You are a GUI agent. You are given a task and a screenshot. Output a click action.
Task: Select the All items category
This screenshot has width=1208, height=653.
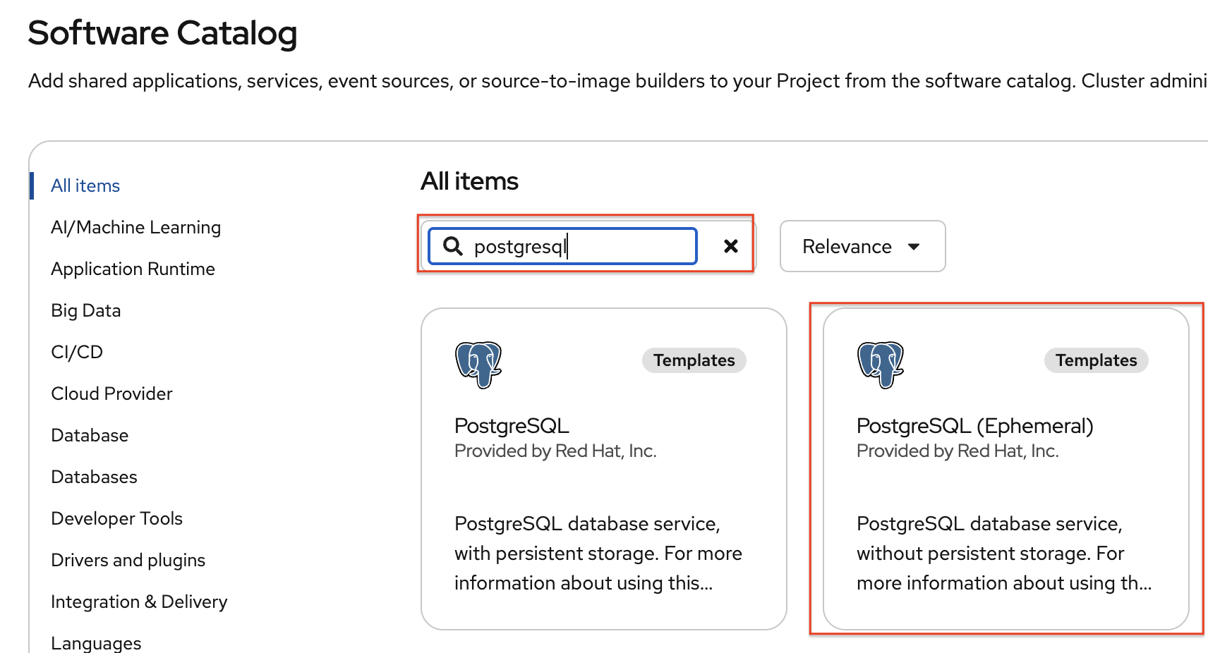point(85,185)
